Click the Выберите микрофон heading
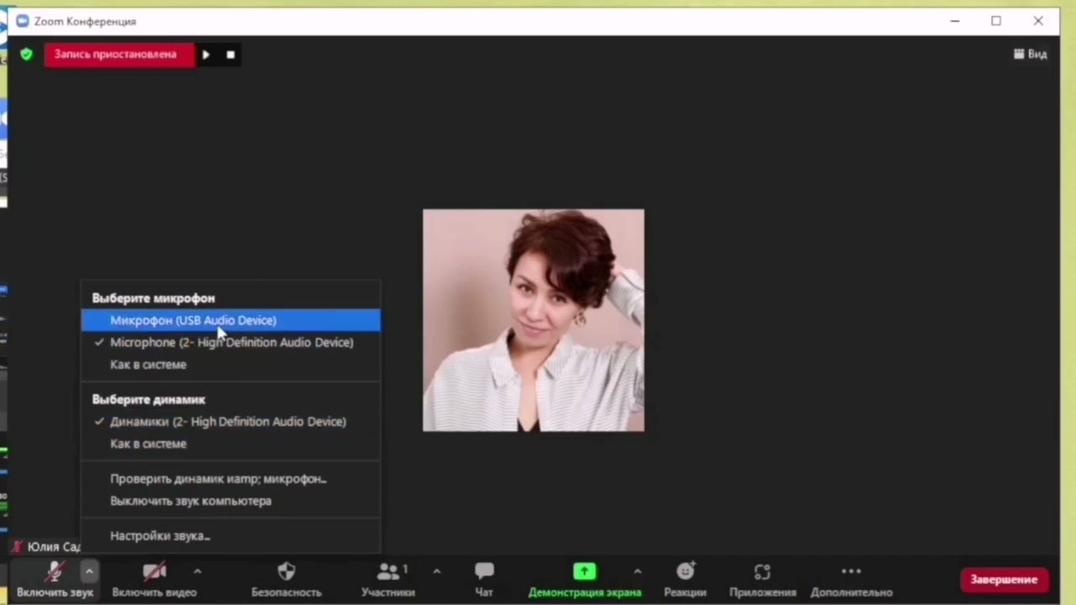 pos(153,298)
